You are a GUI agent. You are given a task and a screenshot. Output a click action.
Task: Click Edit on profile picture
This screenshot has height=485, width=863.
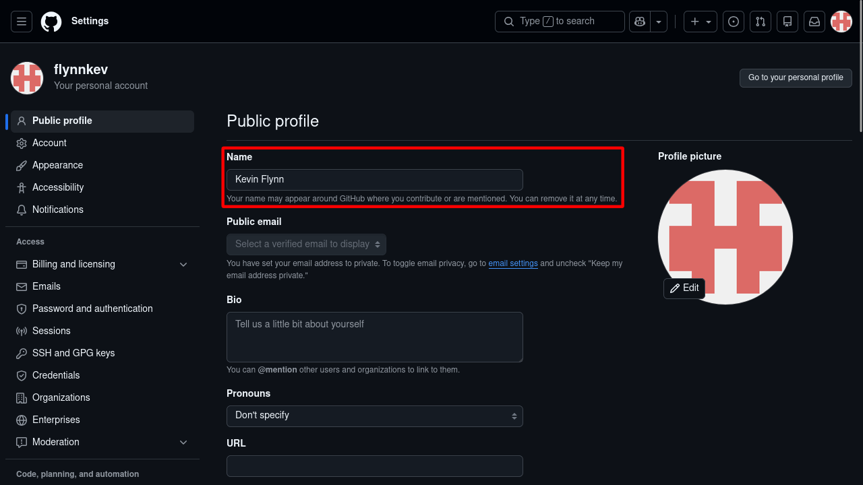click(x=684, y=288)
